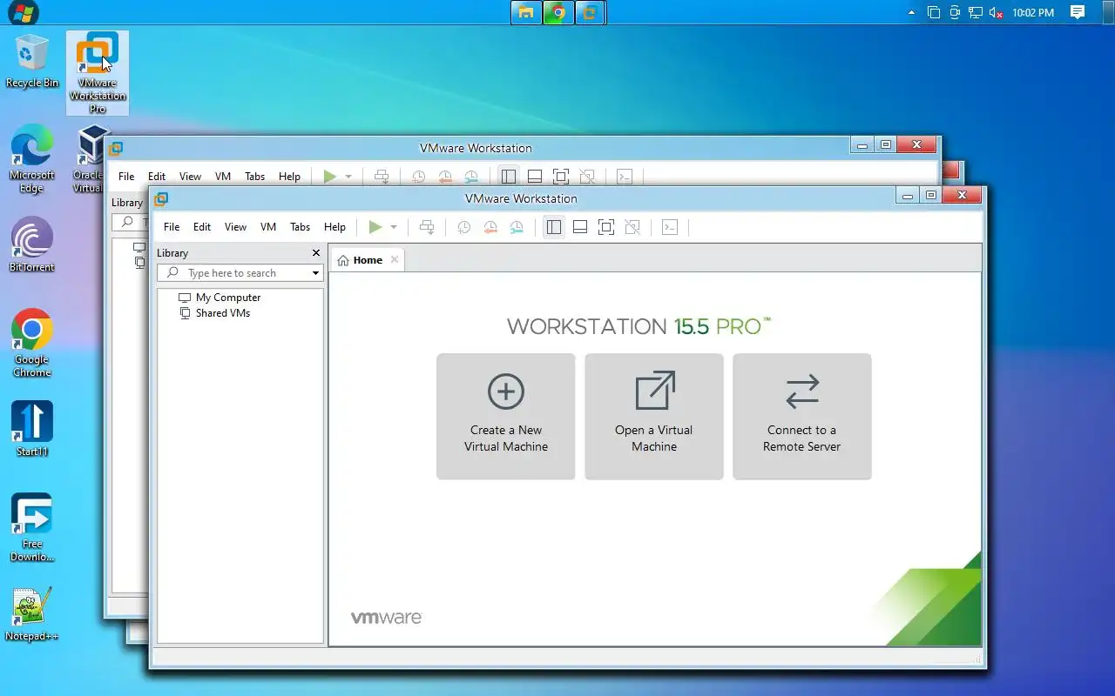This screenshot has width=1115, height=696.
Task: Select Microsoft Edge desktop shortcut
Action: pyautogui.click(x=32, y=159)
